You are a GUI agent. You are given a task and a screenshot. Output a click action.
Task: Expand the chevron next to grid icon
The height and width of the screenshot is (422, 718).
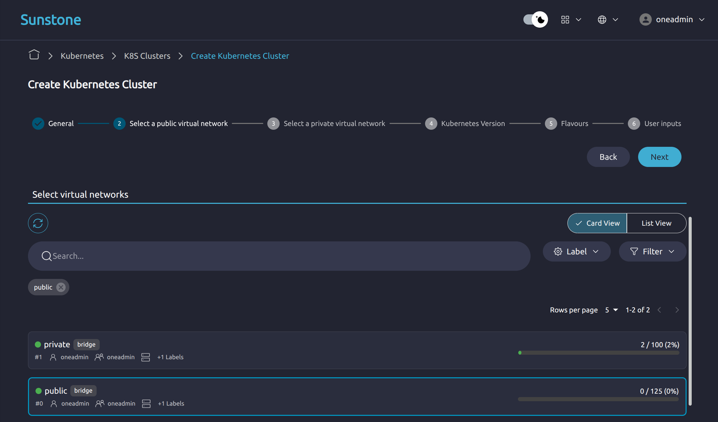(578, 19)
